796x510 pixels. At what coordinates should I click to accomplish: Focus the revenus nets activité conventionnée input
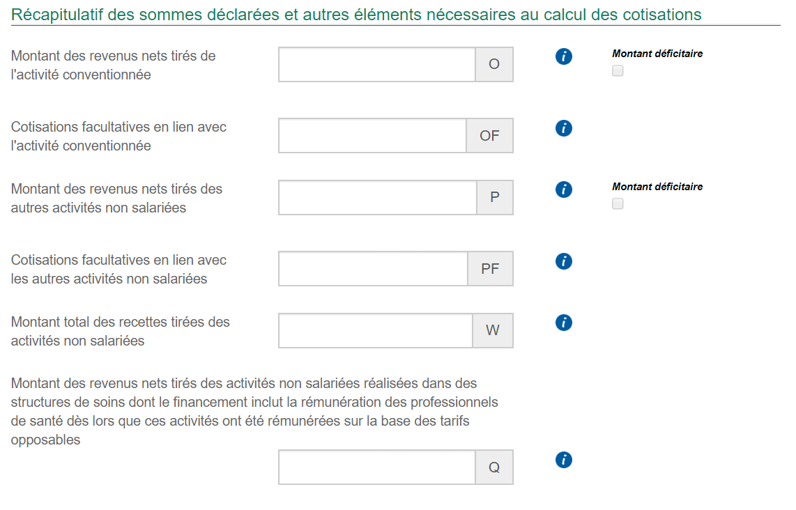point(377,65)
